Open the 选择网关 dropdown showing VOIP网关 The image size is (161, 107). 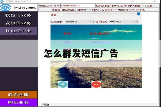click(123, 22)
